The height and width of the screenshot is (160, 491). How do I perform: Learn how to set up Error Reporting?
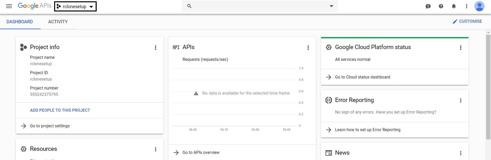pos(368,130)
